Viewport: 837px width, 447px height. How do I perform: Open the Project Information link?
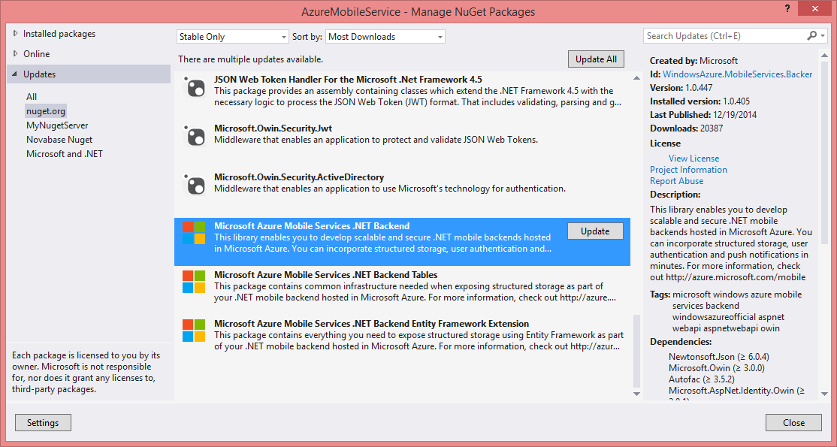click(x=688, y=170)
